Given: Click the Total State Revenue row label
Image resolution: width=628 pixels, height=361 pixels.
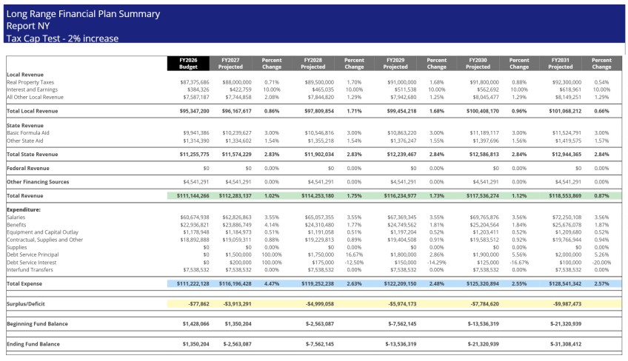Looking at the screenshot, I should point(32,155).
